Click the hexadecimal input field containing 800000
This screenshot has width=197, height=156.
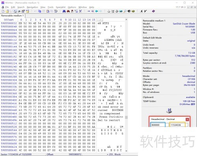point(158,125)
